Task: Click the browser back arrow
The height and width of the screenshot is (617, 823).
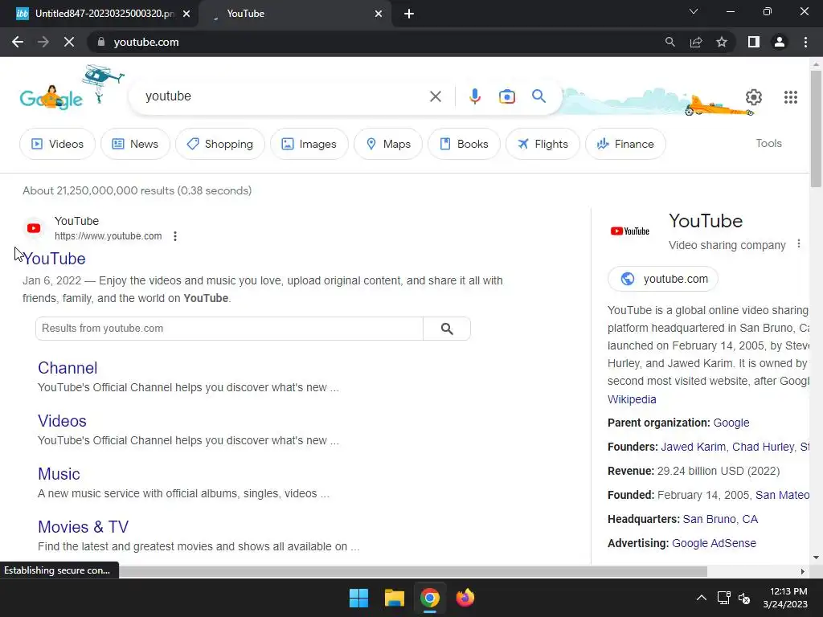Action: point(18,42)
